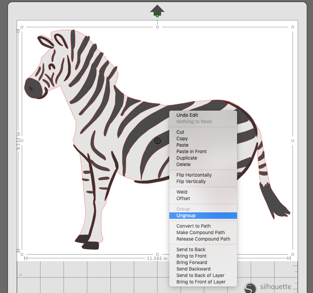This screenshot has width=313, height=293.
Task: Click the 9.532 in height dimension label
Action: click(x=18, y=141)
